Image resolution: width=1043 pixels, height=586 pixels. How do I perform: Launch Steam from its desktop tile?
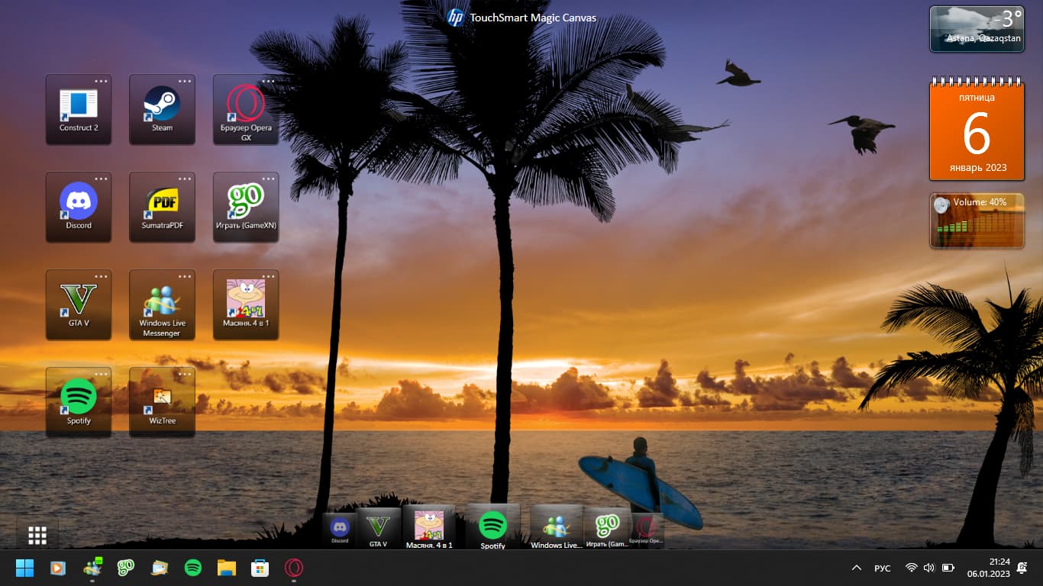click(162, 110)
